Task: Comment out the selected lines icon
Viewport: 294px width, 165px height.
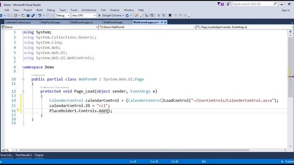Action: (158, 16)
